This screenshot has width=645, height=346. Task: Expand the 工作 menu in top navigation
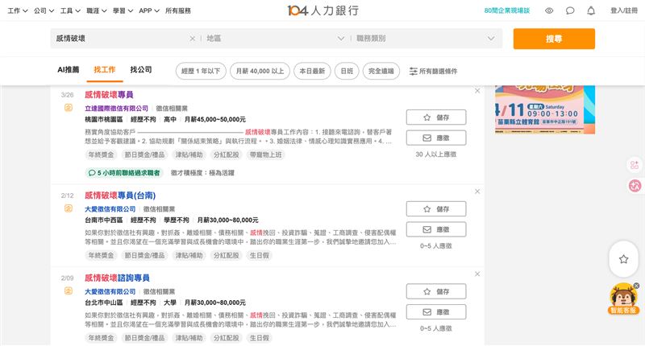click(x=17, y=10)
